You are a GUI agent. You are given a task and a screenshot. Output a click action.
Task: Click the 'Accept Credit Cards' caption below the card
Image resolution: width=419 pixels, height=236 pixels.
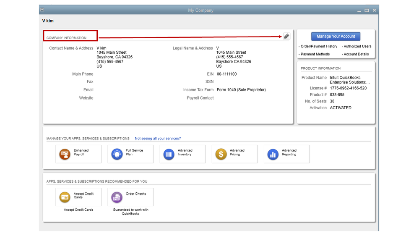(78, 210)
